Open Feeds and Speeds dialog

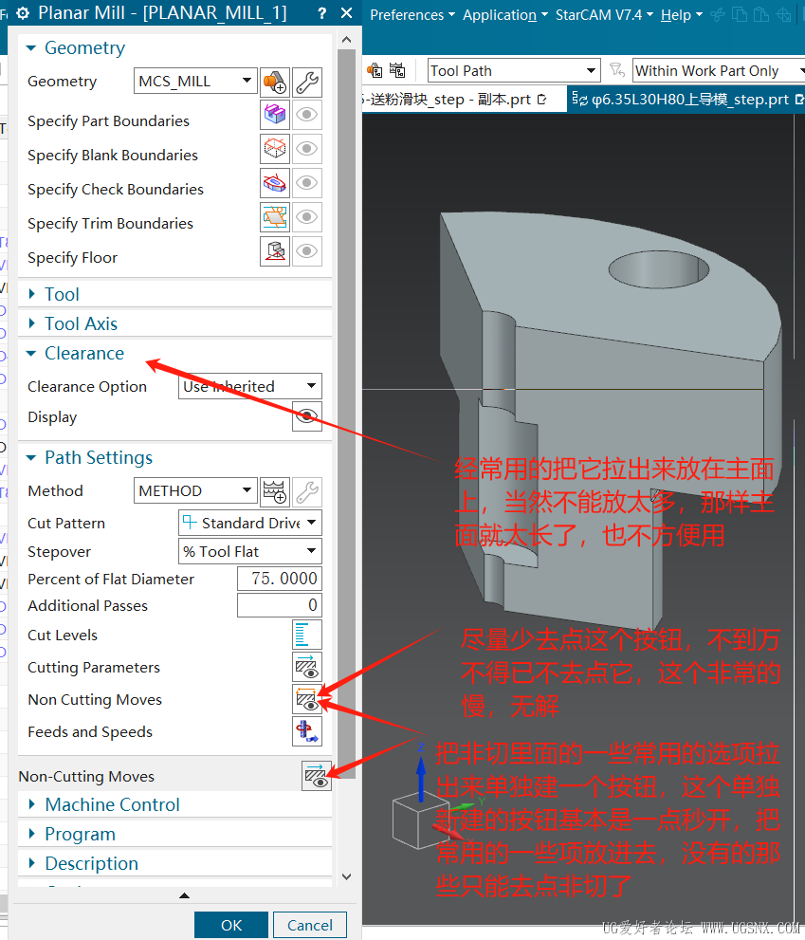(x=307, y=731)
